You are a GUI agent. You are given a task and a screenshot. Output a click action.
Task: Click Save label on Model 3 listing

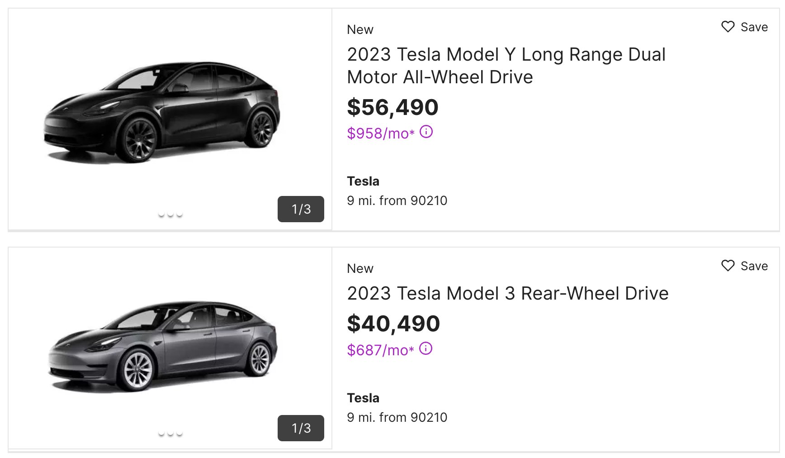[x=754, y=266]
